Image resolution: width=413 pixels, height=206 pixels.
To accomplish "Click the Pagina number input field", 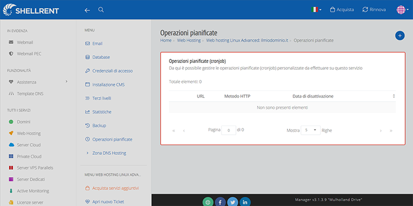I will [229, 130].
